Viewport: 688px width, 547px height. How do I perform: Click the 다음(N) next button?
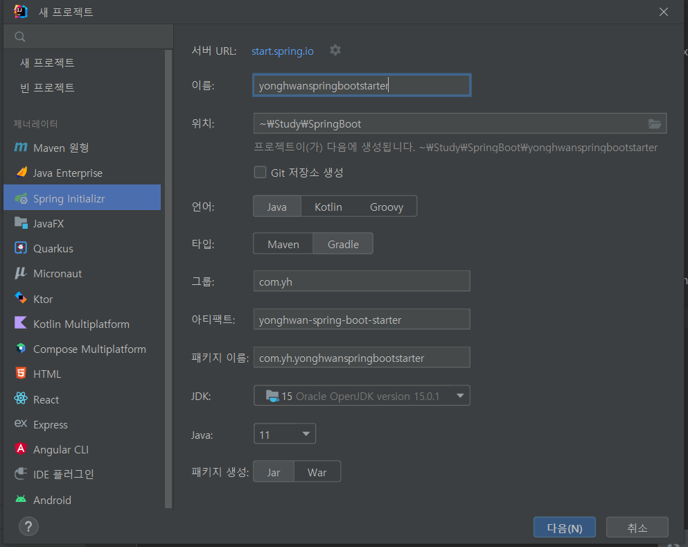[564, 528]
